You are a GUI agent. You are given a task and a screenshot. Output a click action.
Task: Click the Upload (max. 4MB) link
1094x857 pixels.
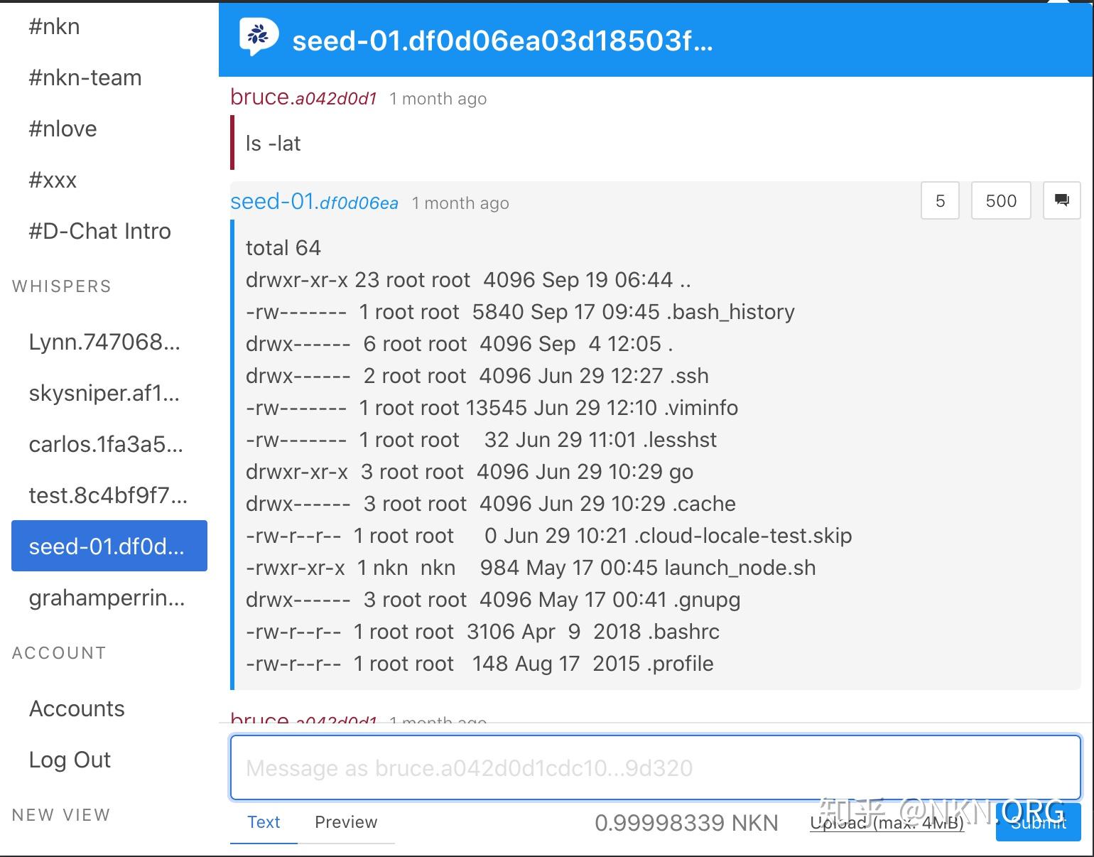click(887, 823)
